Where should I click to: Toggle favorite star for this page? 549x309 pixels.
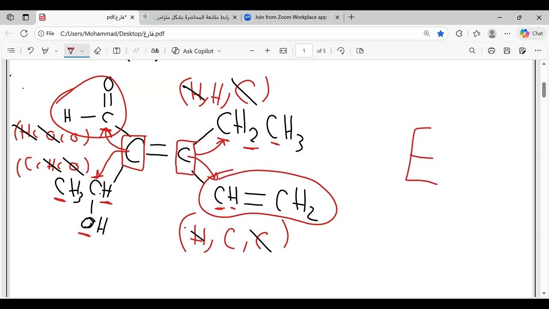pyautogui.click(x=440, y=33)
